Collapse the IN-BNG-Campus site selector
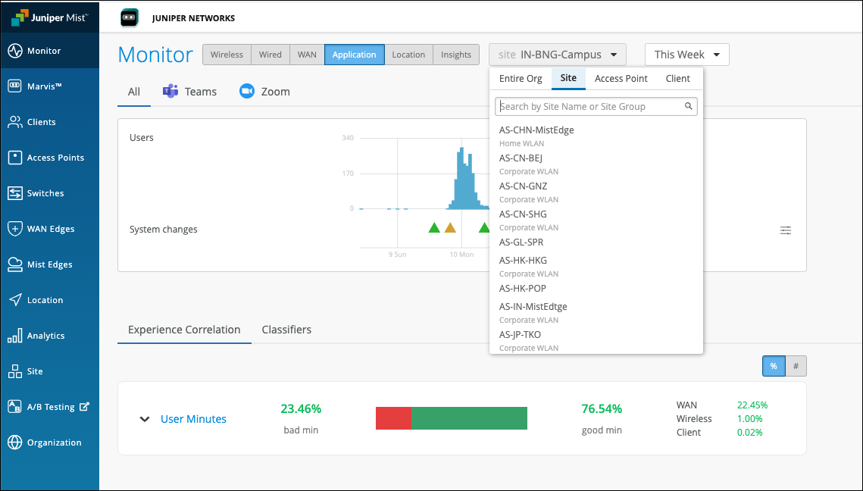Screen dimensions: 863x491 558,55
